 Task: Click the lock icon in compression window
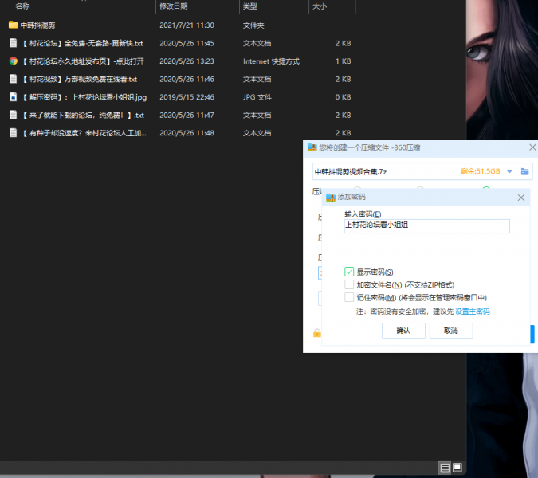[316, 333]
